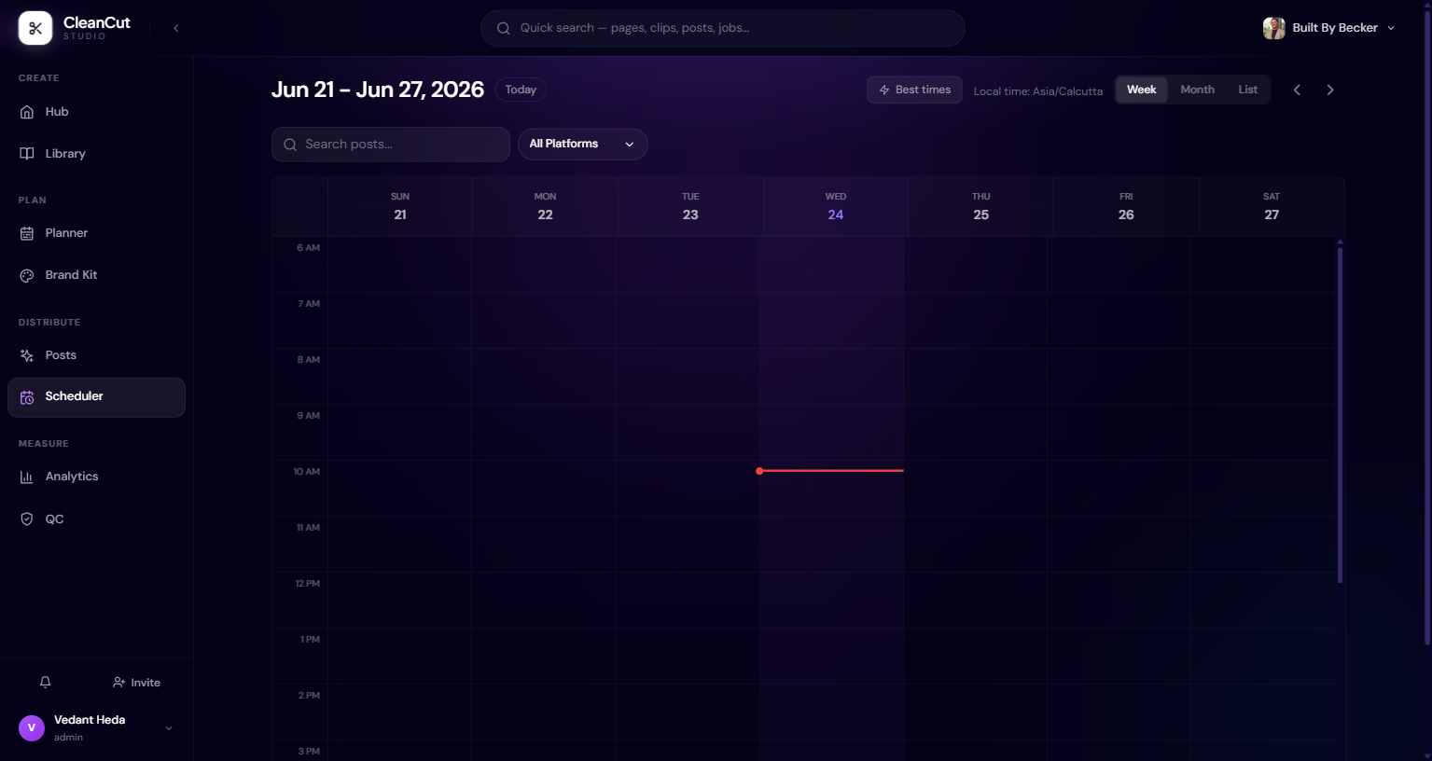
Task: Focus the Quick search field
Action: (722, 28)
